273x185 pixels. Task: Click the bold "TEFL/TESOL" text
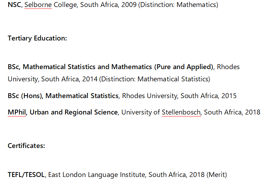26,175
